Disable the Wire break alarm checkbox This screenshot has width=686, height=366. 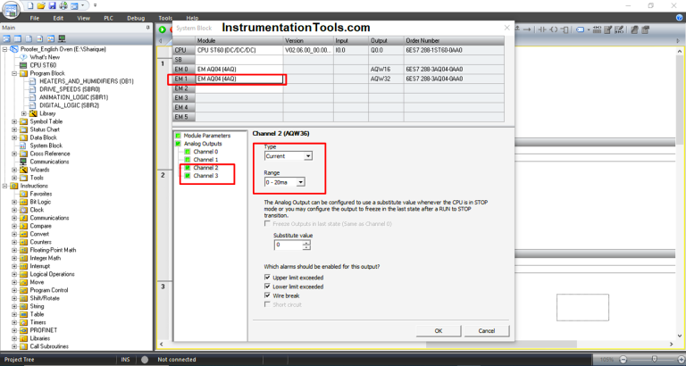pyautogui.click(x=269, y=295)
